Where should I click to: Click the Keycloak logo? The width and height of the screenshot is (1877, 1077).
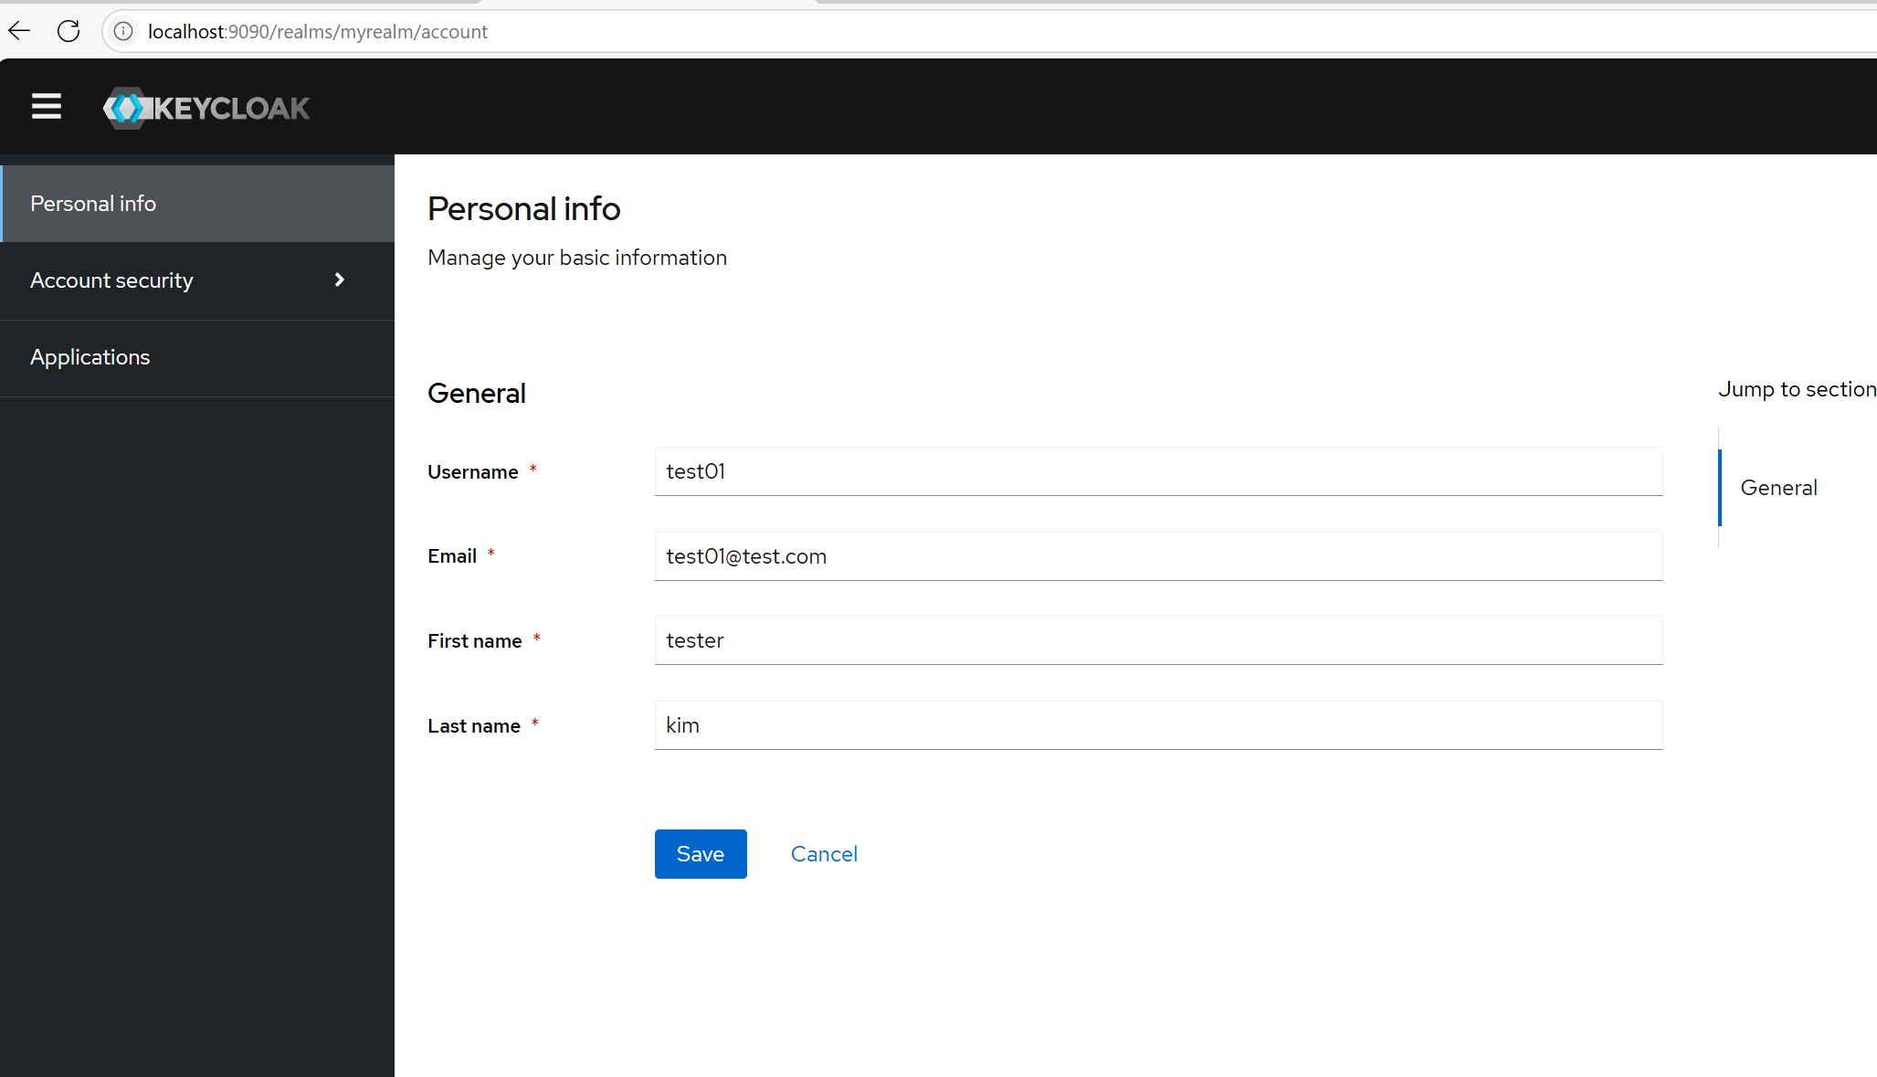click(x=206, y=108)
